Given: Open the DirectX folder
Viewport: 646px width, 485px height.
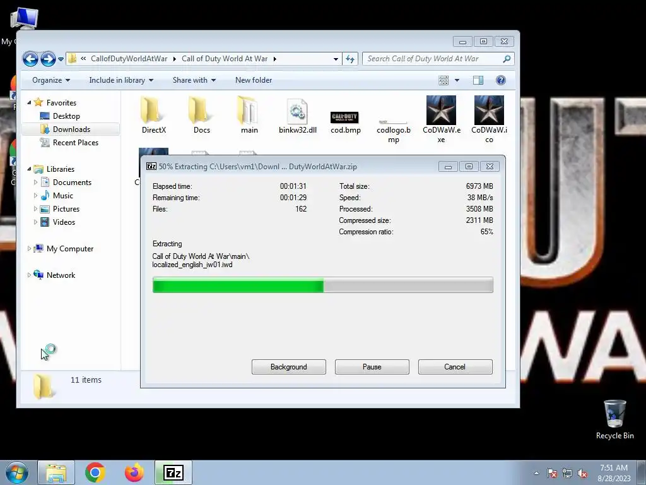Looking at the screenshot, I should [x=154, y=115].
